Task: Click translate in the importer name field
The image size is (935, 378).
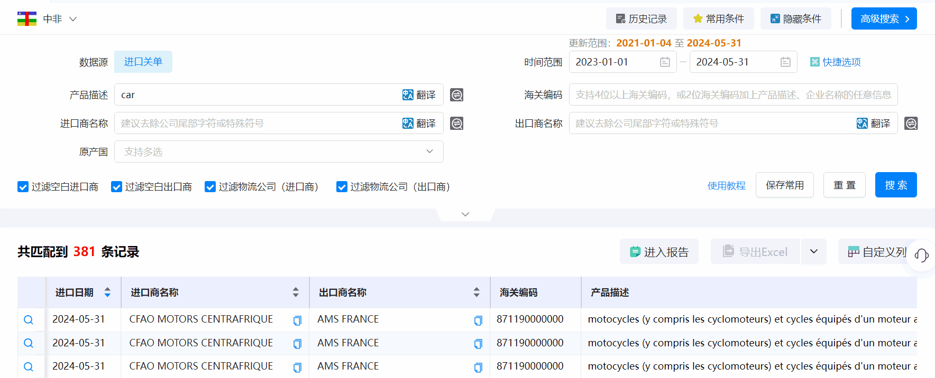Action: [419, 124]
